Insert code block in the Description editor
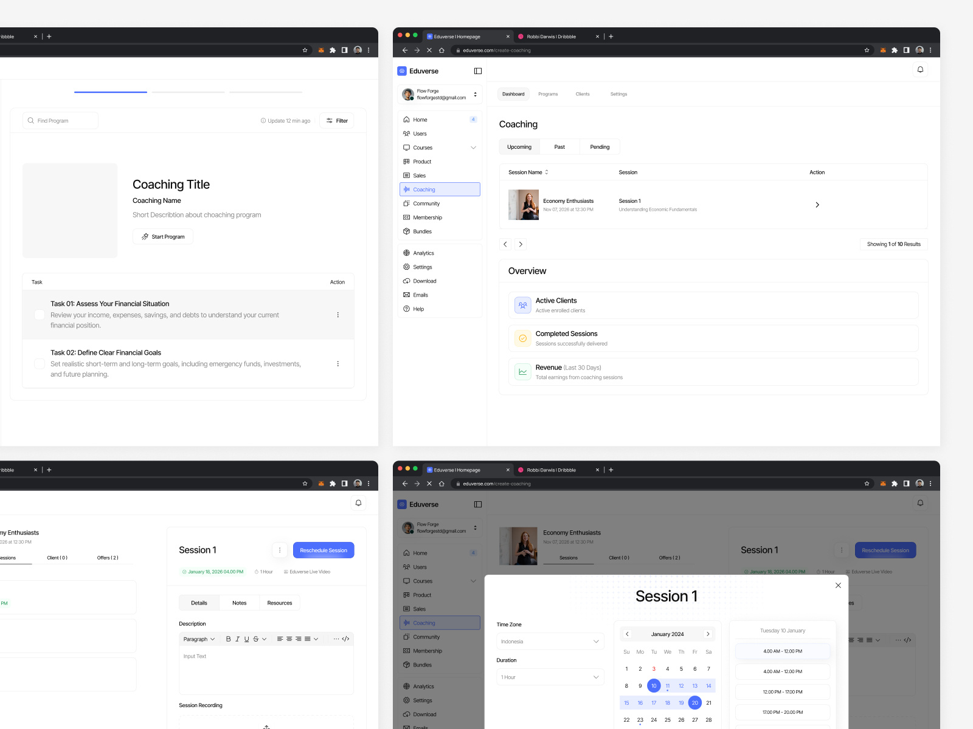The height and width of the screenshot is (729, 973). click(345, 639)
